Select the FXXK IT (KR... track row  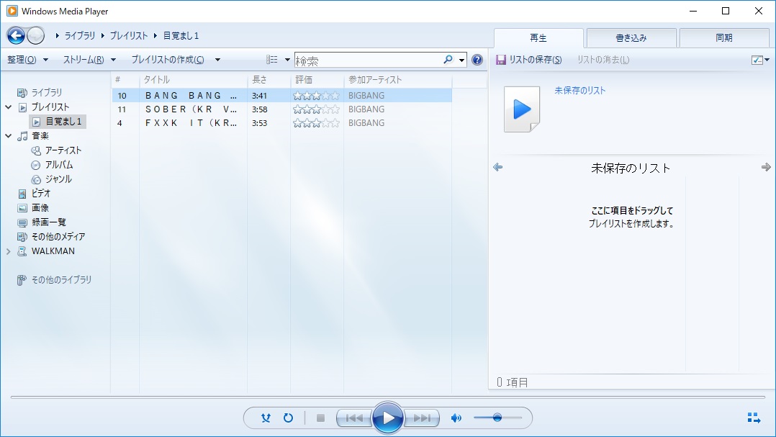click(x=281, y=123)
